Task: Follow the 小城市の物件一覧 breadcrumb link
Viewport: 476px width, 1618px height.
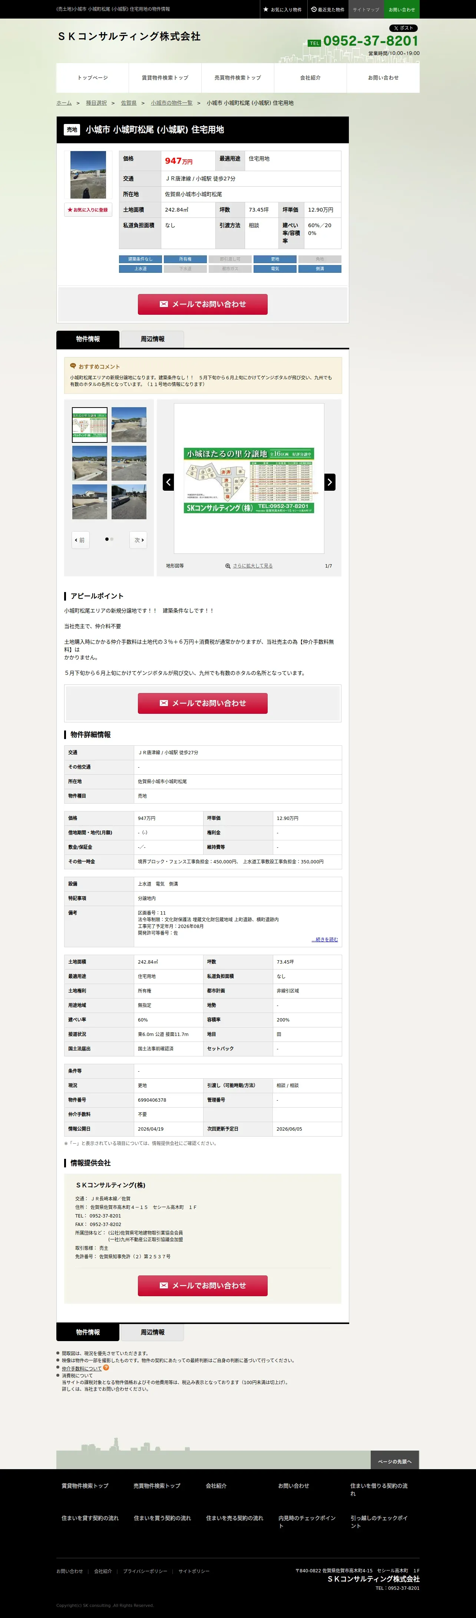Action: (x=171, y=103)
